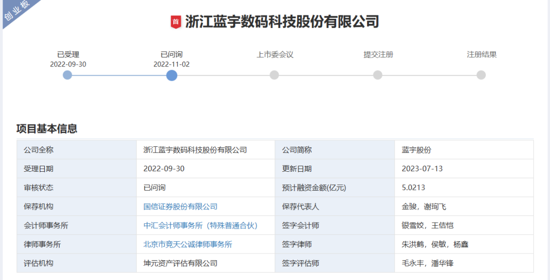Click the 已受理 timeline circle
The width and height of the screenshot is (550, 280).
pos(67,75)
